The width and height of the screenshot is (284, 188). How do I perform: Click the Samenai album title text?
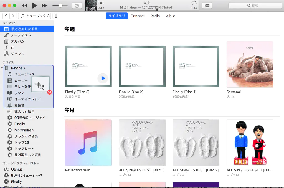234,92
